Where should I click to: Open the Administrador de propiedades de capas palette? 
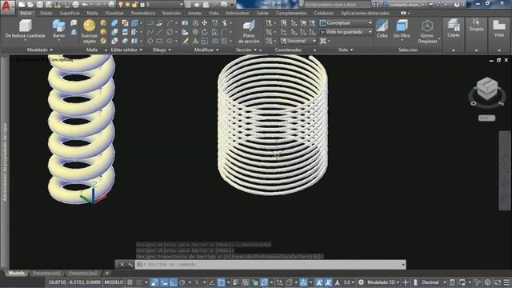(4, 162)
